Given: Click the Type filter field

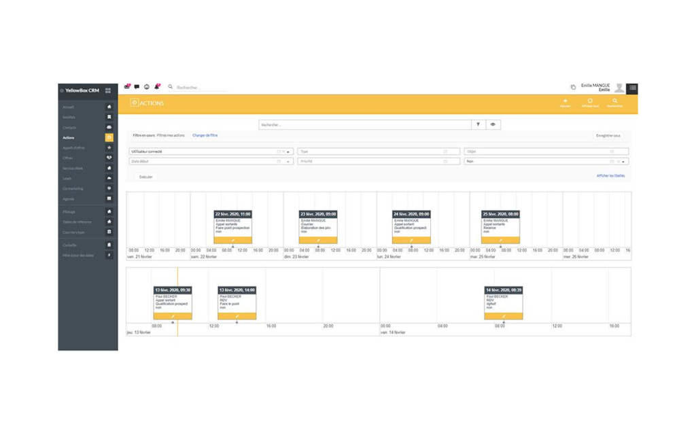Looking at the screenshot, I should (379, 152).
